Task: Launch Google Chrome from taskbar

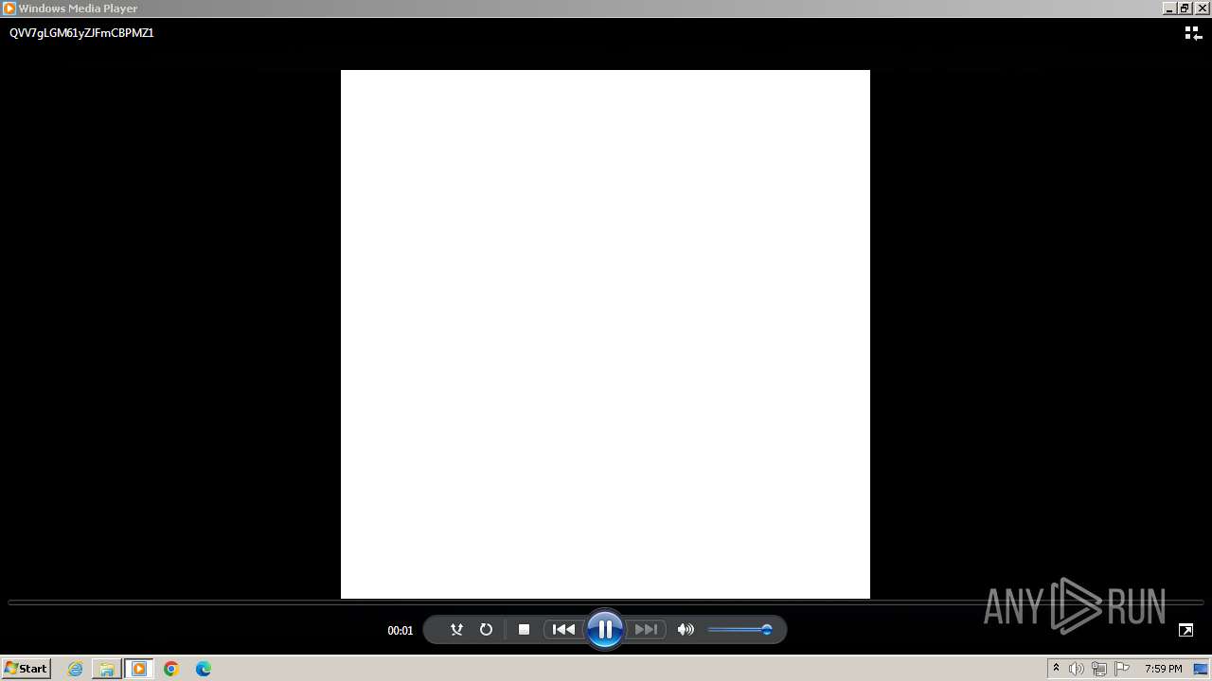Action: (x=171, y=669)
